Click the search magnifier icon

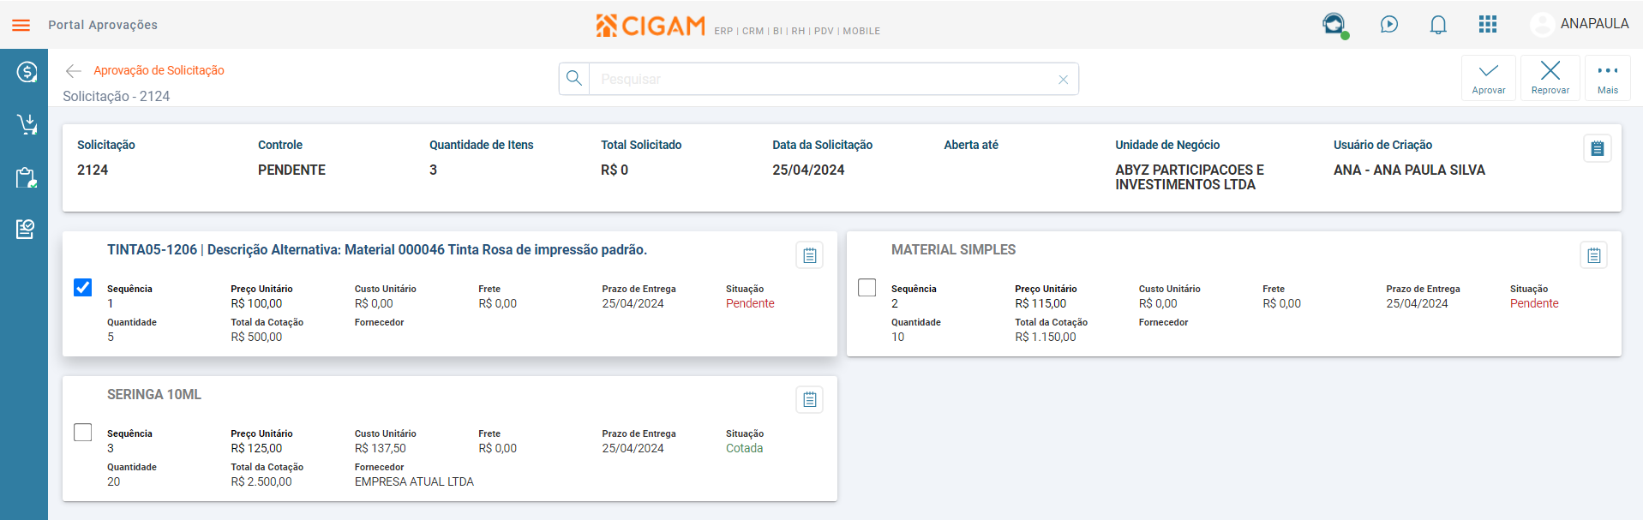tap(574, 79)
